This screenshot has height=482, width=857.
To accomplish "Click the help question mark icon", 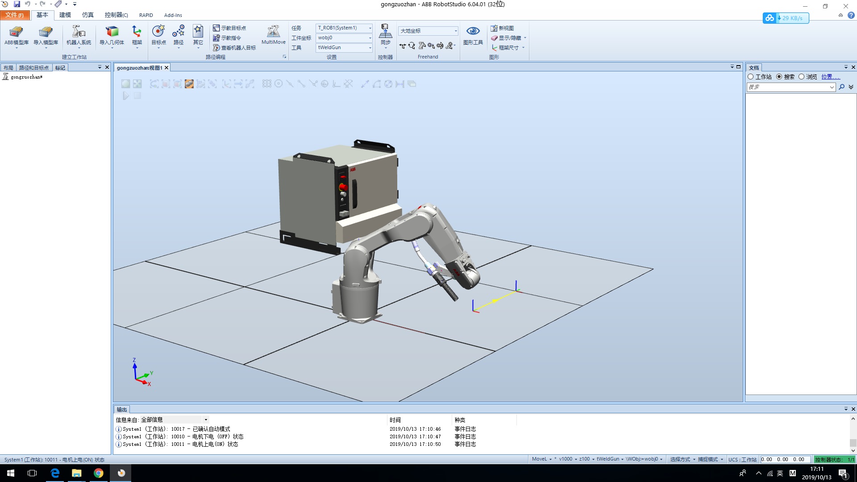I will tap(851, 15).
